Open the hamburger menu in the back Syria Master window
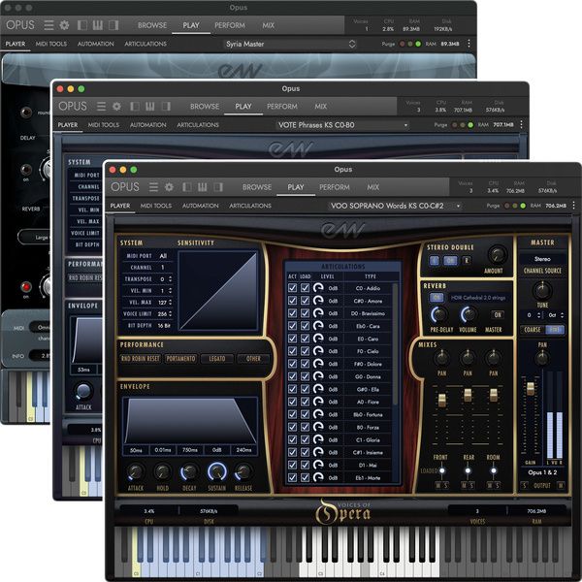This screenshot has width=582, height=582. [x=48, y=25]
